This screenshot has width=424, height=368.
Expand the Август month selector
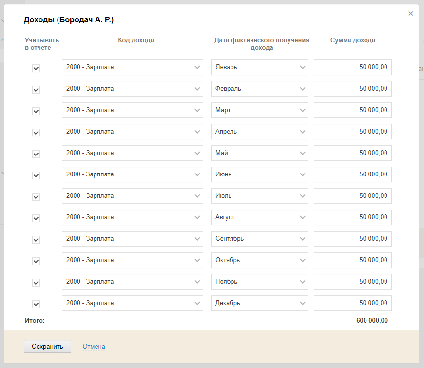tap(259, 217)
